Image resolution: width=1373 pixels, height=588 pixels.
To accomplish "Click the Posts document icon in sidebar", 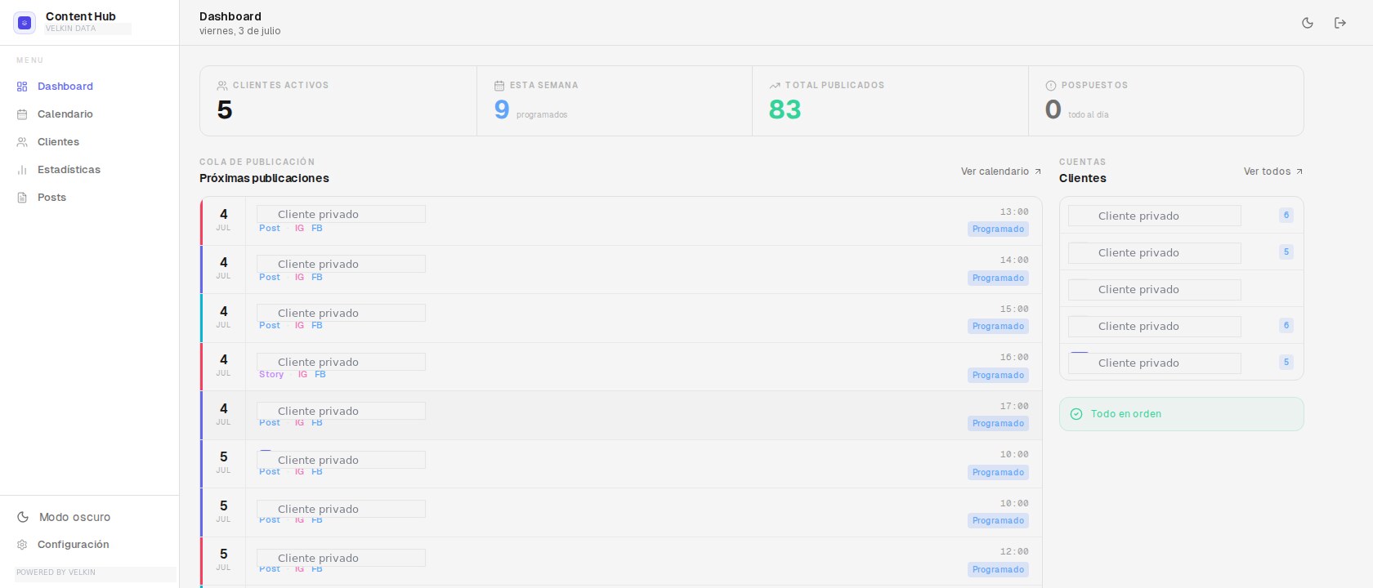I will tap(22, 198).
